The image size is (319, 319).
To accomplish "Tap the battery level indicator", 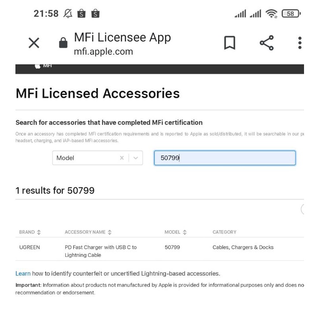I will pyautogui.click(x=291, y=14).
